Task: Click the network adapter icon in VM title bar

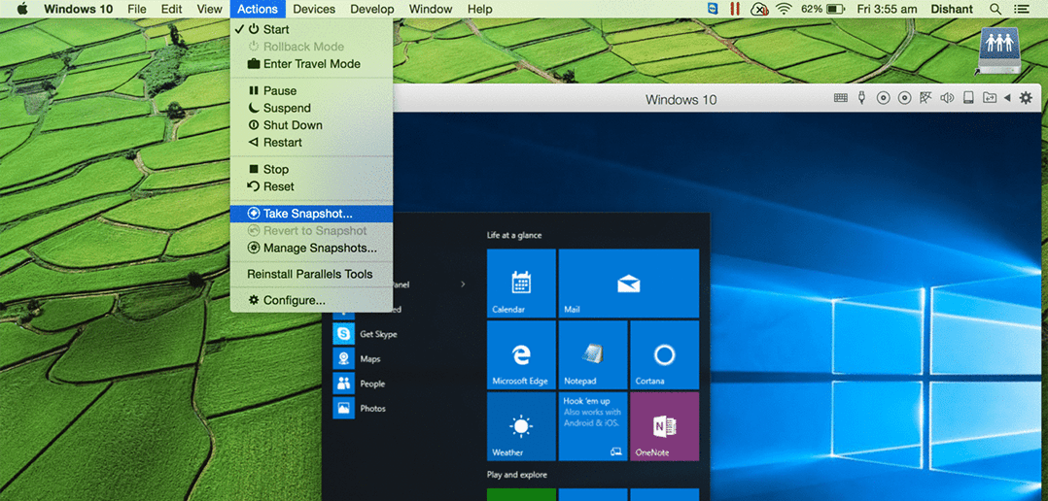Action: [x=926, y=98]
